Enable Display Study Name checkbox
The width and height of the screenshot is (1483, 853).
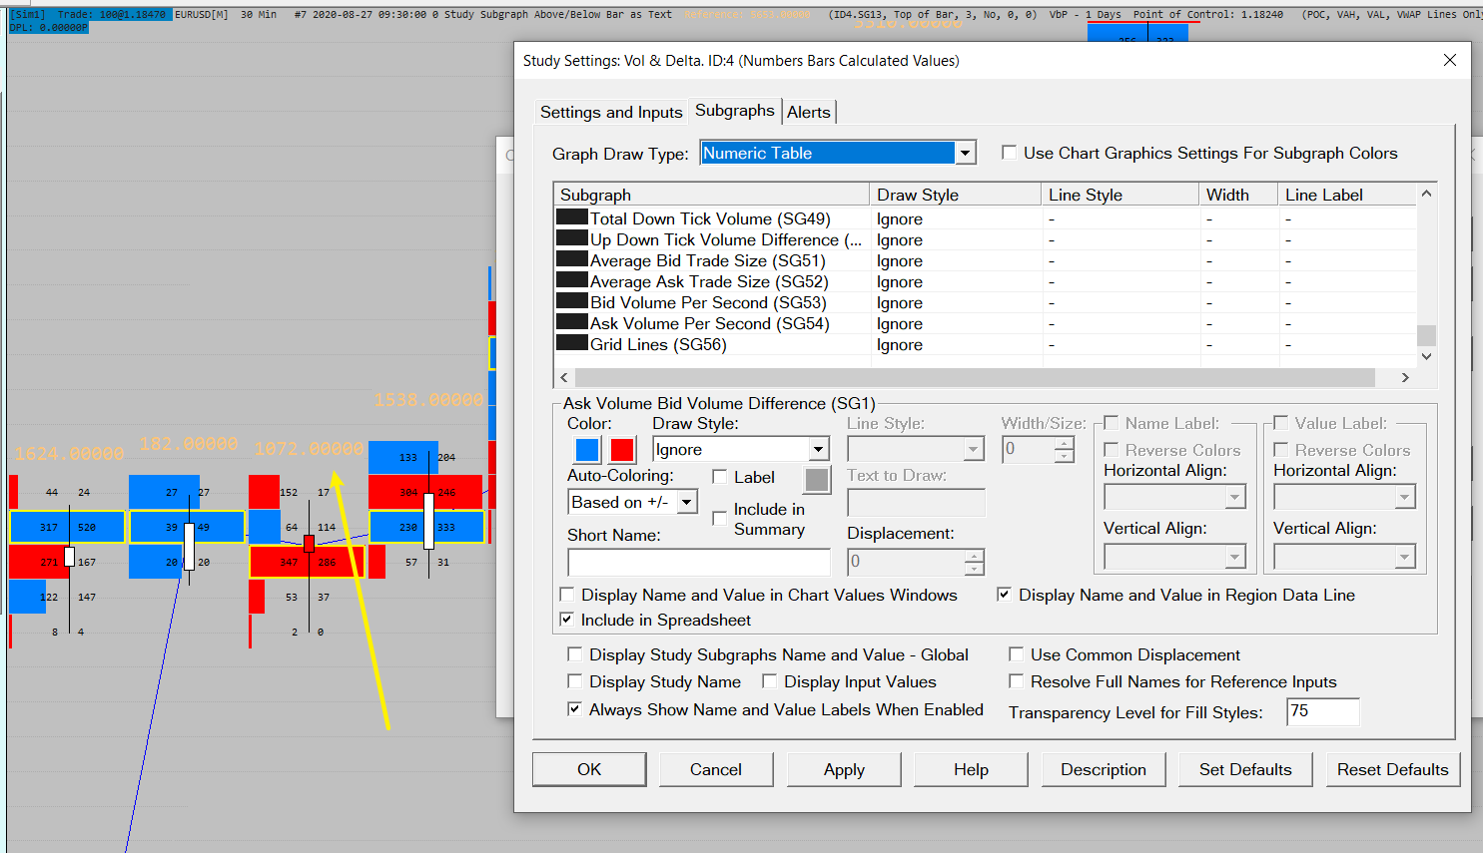pyautogui.click(x=575, y=681)
